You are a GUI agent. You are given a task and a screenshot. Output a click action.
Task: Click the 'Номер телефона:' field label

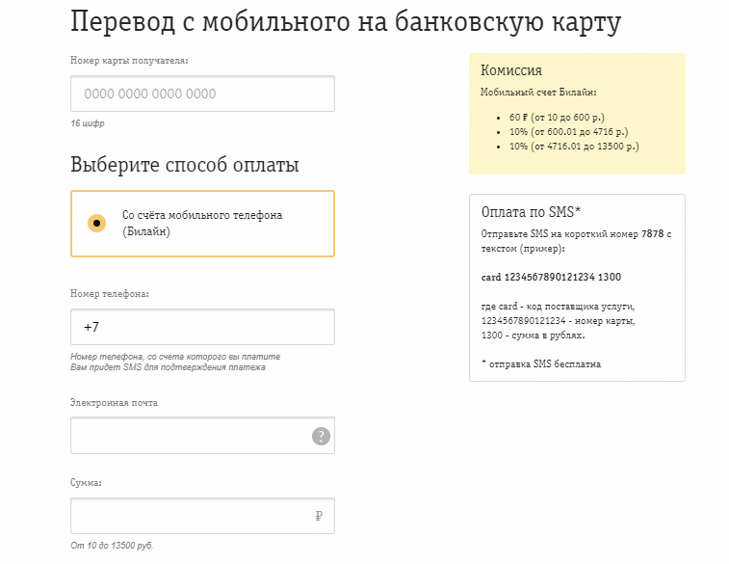coord(110,293)
